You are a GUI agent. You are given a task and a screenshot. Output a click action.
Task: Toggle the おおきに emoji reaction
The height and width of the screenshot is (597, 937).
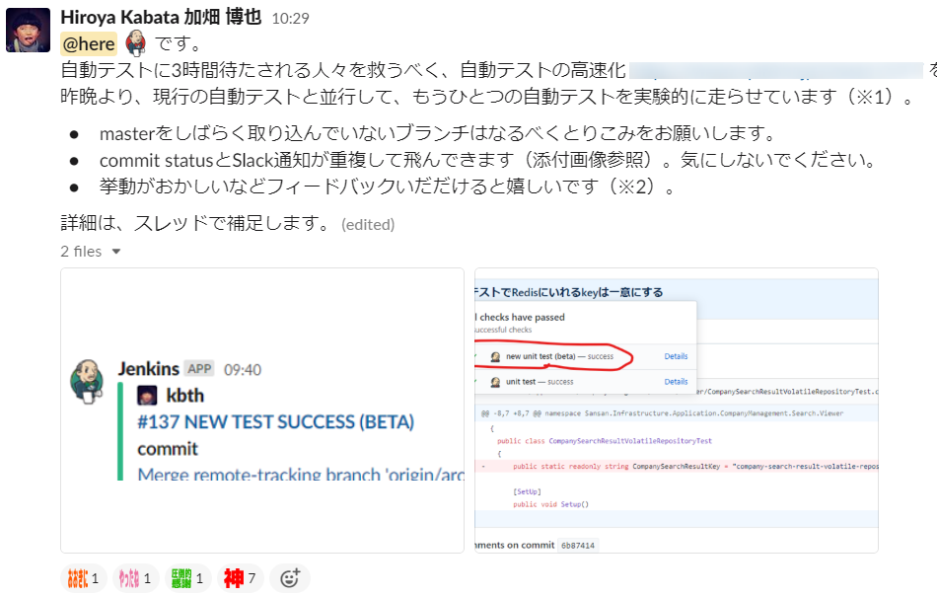click(83, 578)
